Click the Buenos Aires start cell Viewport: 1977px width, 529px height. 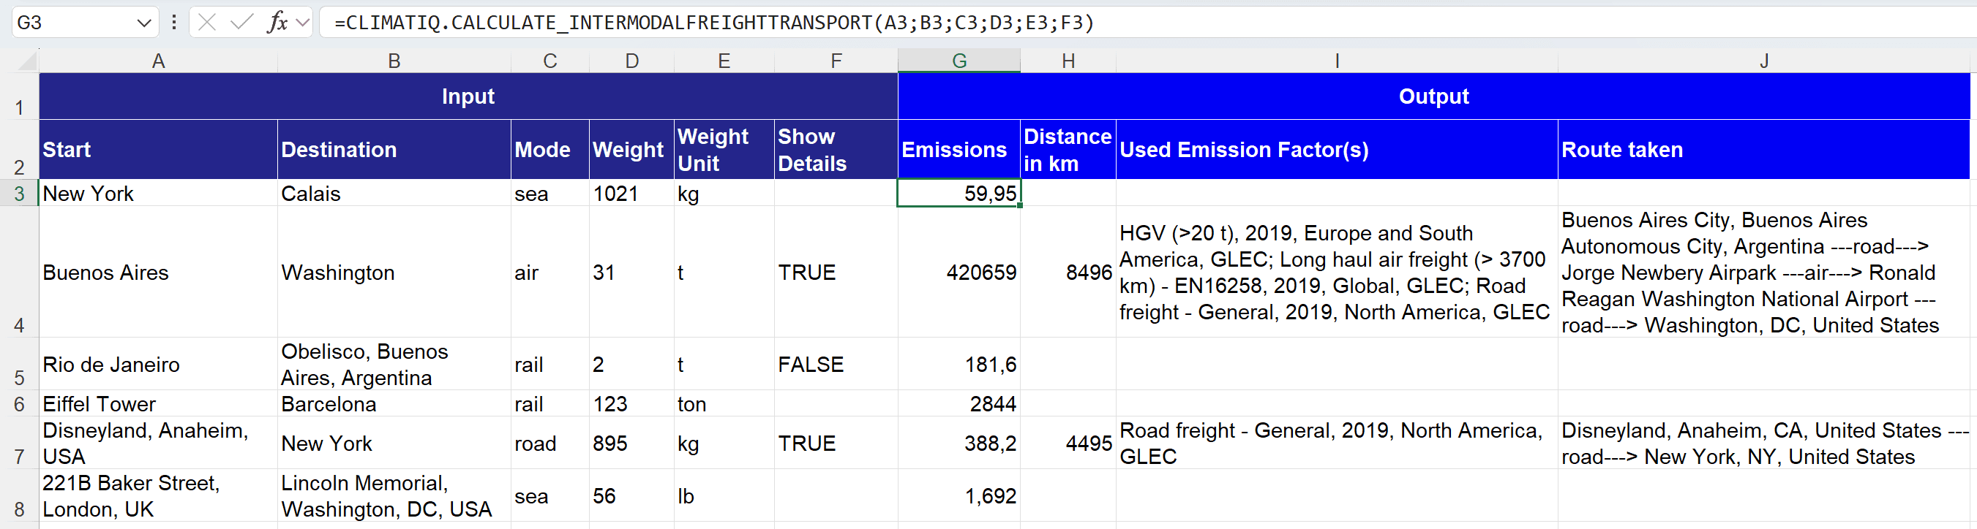(x=158, y=272)
